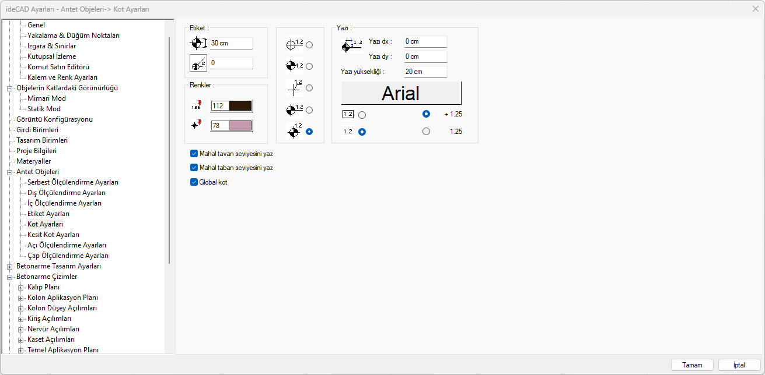This screenshot has width=765, height=375.
Task: Click the 30 cm label size field
Action: tap(231, 43)
